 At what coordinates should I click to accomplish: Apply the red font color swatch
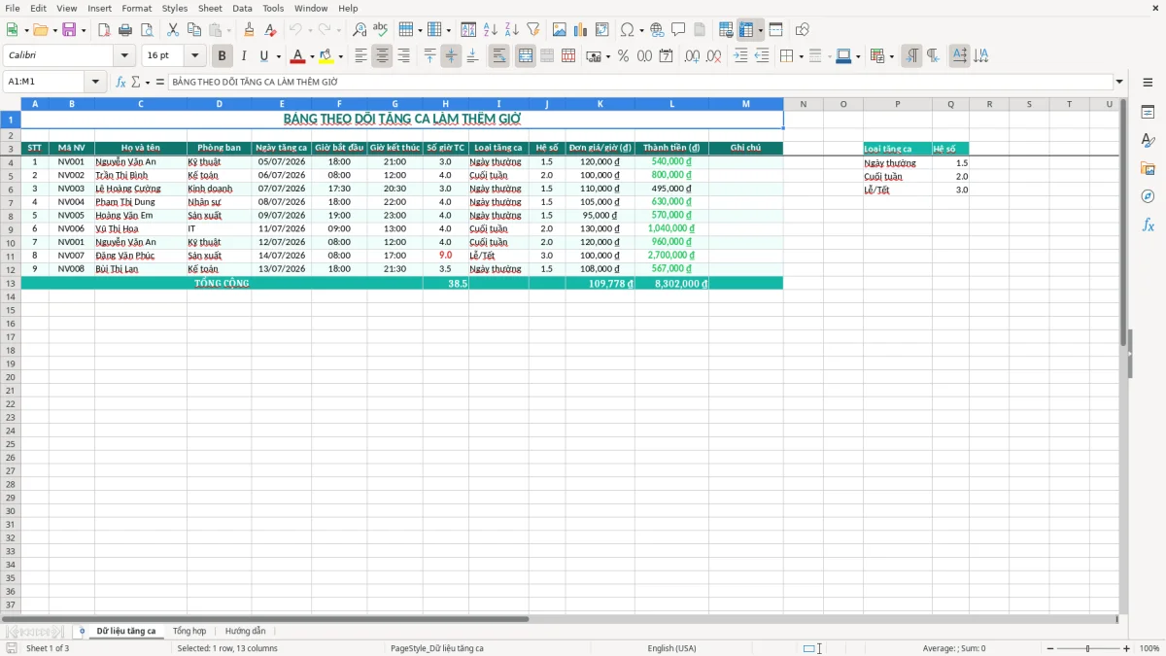click(x=298, y=56)
